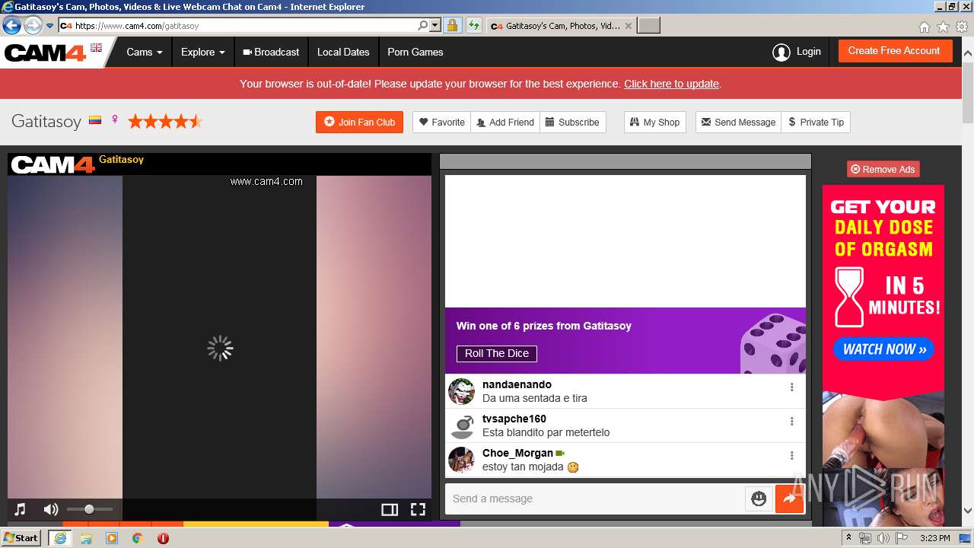Click the system tray volume icon
The width and height of the screenshot is (974, 548).
click(883, 538)
